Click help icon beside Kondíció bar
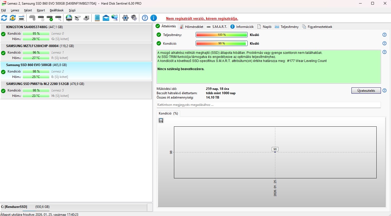 (384, 43)
